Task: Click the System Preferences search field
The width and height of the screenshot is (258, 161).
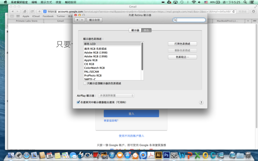Action: coord(189,20)
